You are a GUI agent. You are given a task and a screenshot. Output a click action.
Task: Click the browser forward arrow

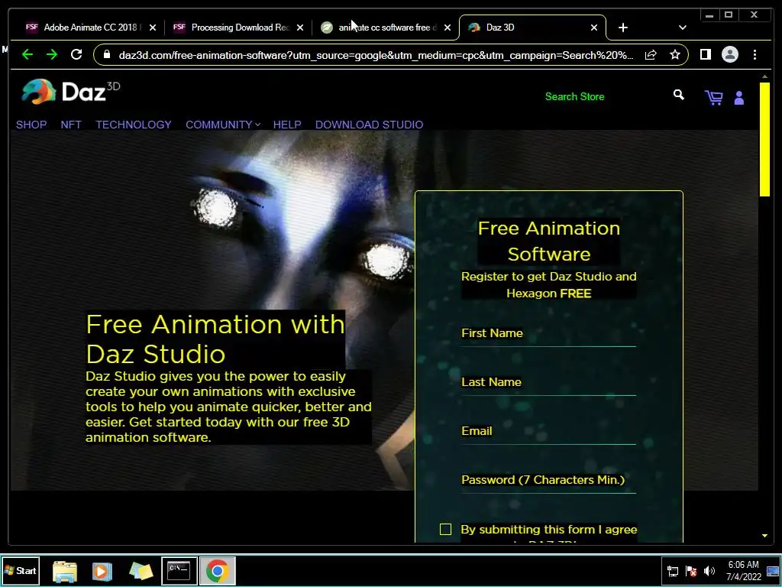coord(52,54)
